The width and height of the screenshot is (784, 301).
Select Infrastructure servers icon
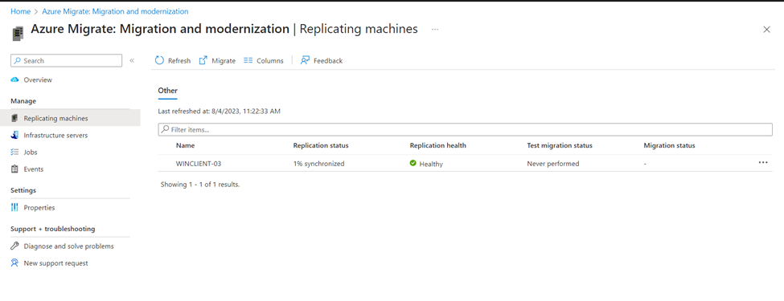tap(14, 136)
